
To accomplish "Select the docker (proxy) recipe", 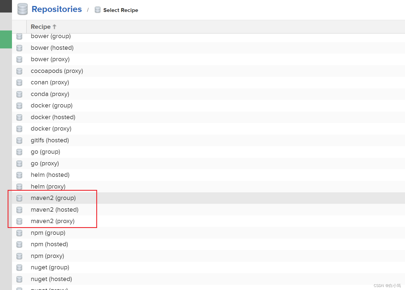I will [208, 129].
